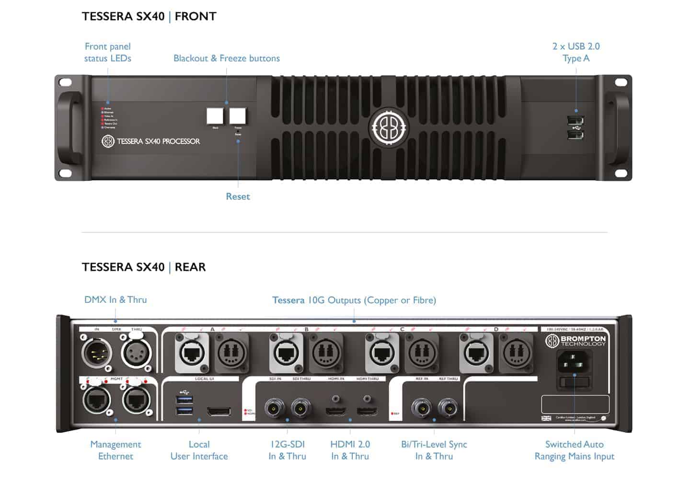The image size is (690, 493).
Task: Click the "Switched Auto Ranging Mains Input" label
Action: pyautogui.click(x=575, y=450)
